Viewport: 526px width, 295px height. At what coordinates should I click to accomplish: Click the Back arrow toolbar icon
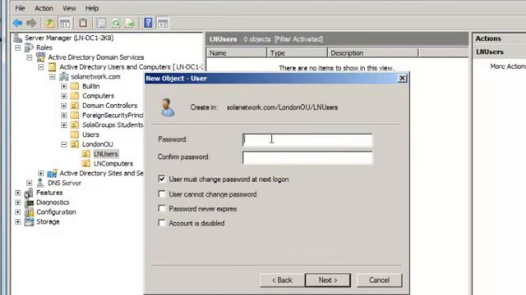tap(17, 23)
